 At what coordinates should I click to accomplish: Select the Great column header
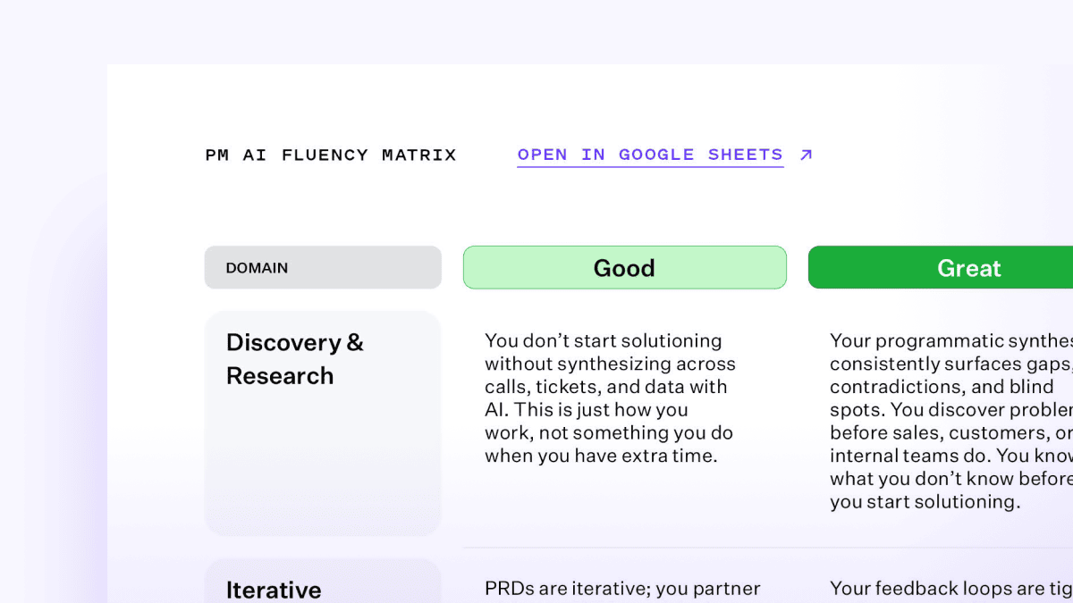pyautogui.click(x=941, y=267)
